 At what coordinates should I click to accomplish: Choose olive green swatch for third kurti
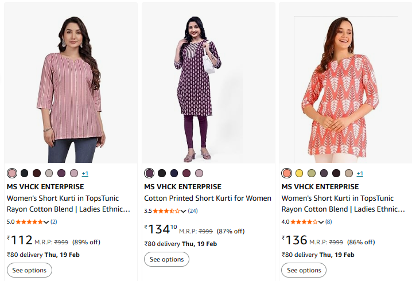pyautogui.click(x=312, y=173)
